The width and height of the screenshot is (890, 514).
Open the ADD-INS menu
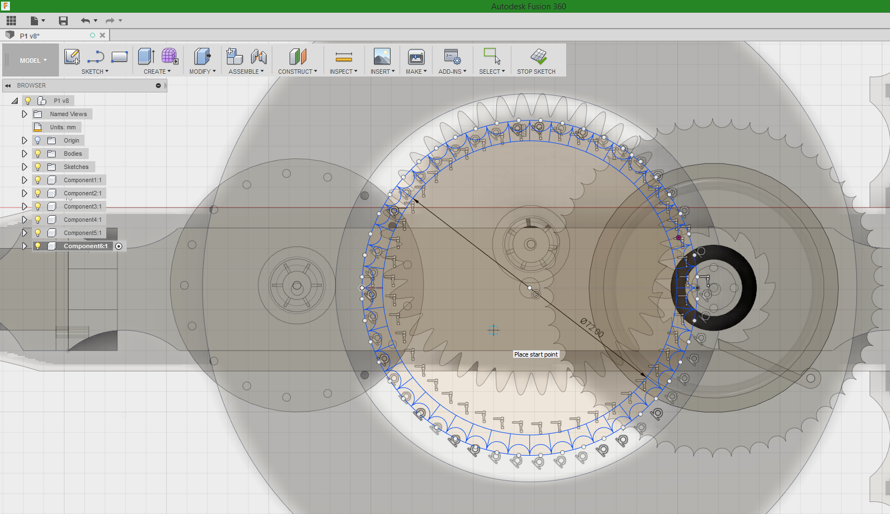pos(452,72)
